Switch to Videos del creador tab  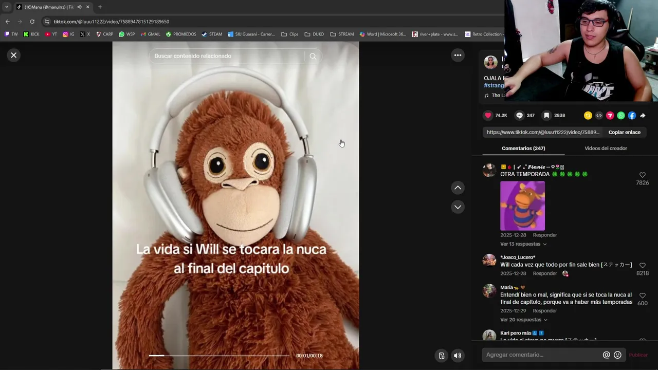click(x=606, y=148)
